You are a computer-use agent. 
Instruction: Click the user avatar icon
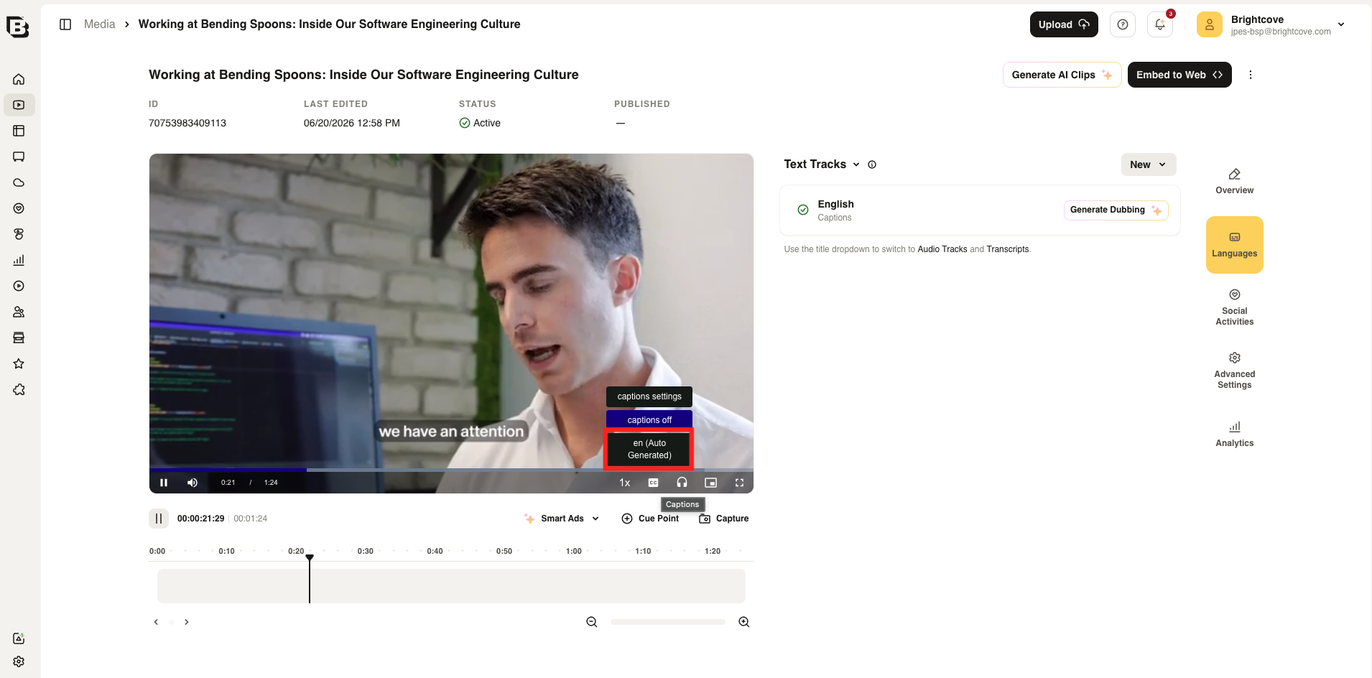pyautogui.click(x=1210, y=24)
